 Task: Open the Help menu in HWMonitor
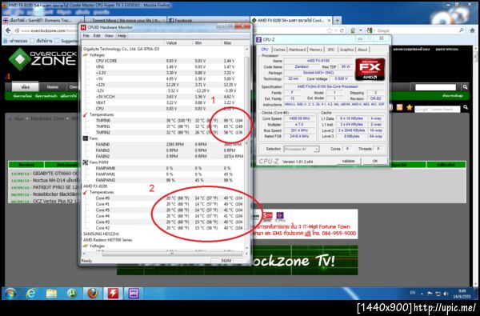point(122,36)
